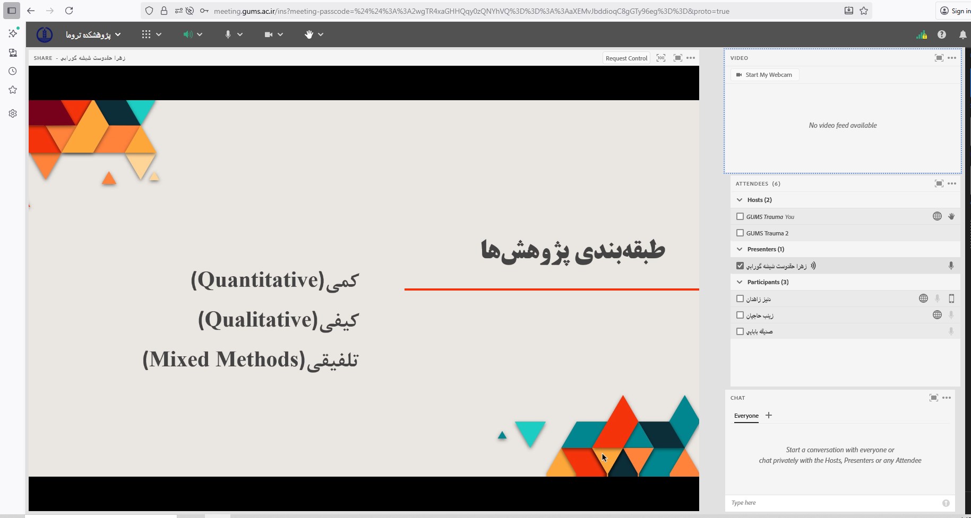The width and height of the screenshot is (971, 518).
Task: Click the raise hand icon in toolbar
Action: point(309,34)
